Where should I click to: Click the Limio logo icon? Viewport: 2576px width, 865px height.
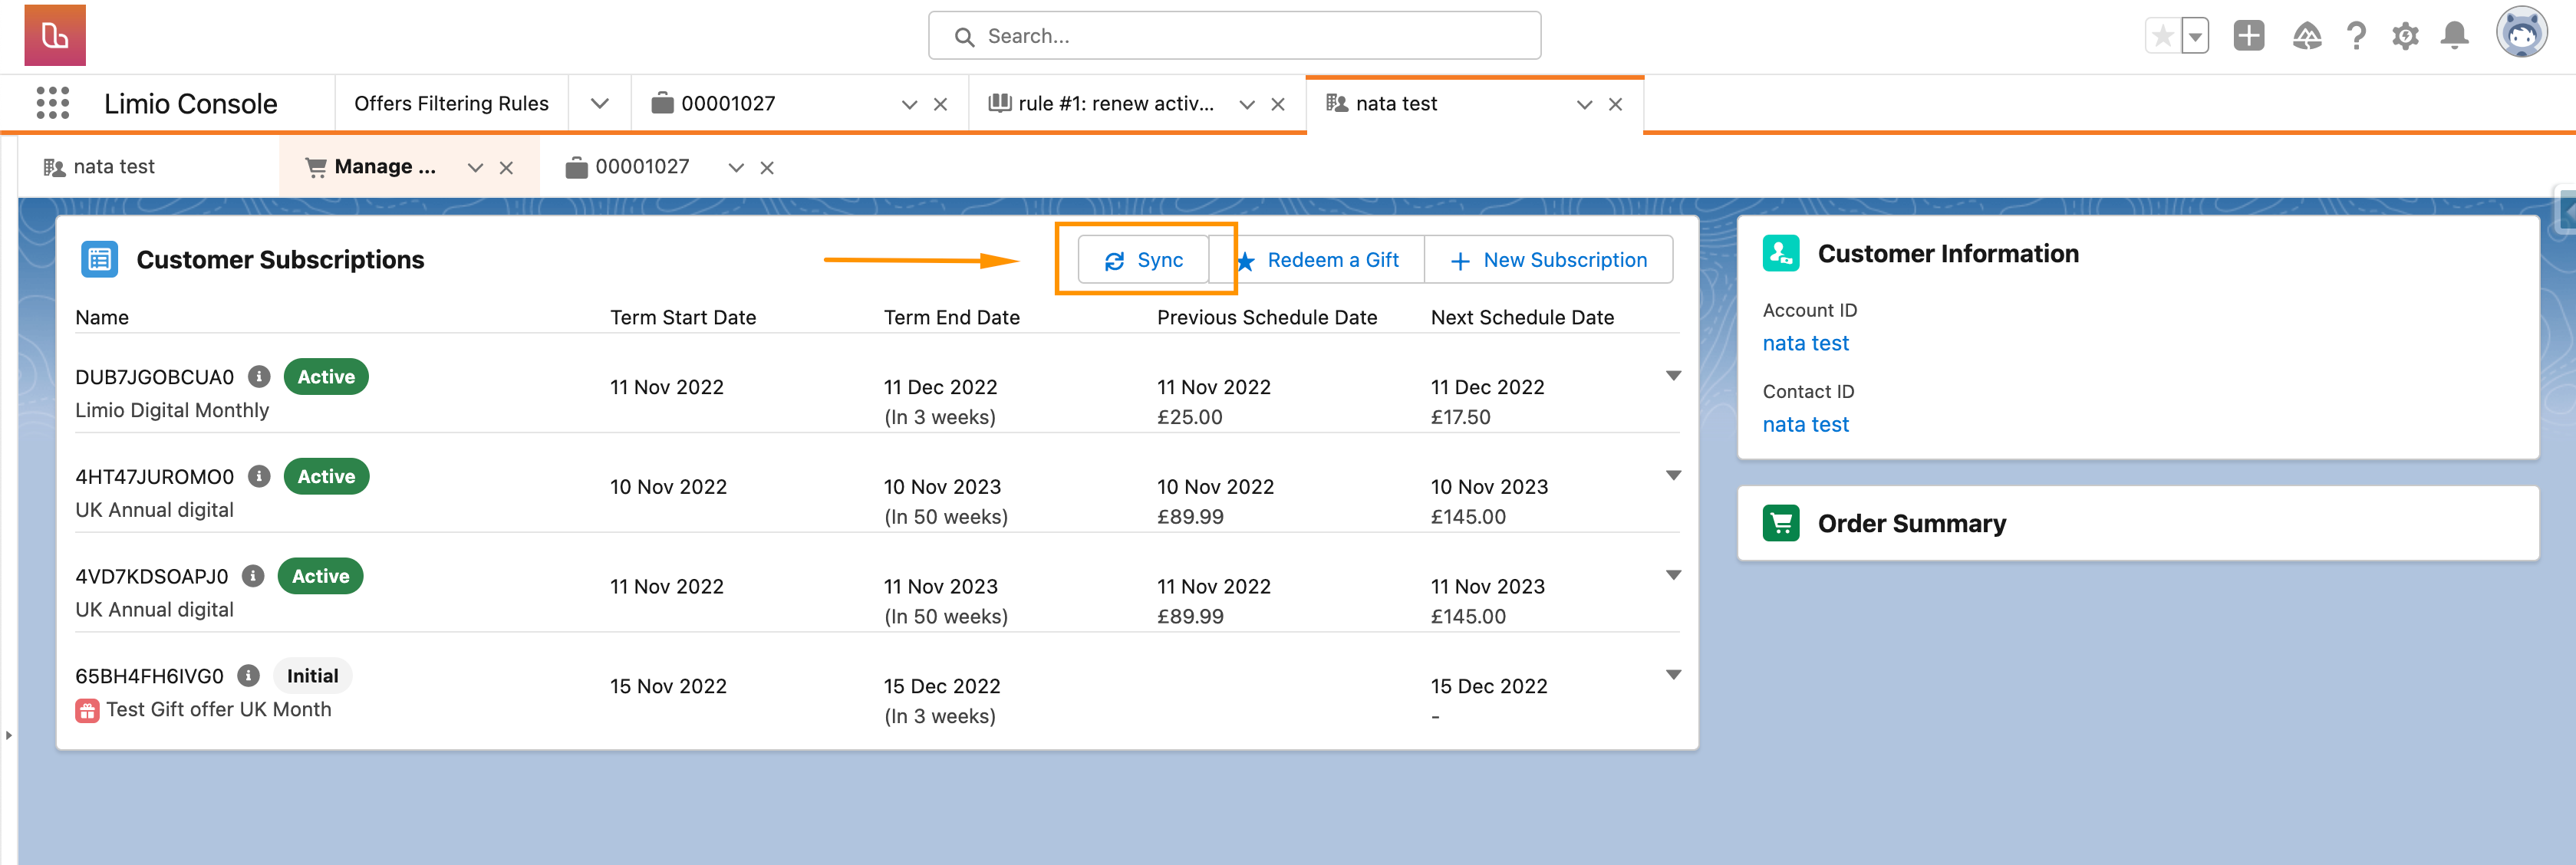click(x=55, y=35)
